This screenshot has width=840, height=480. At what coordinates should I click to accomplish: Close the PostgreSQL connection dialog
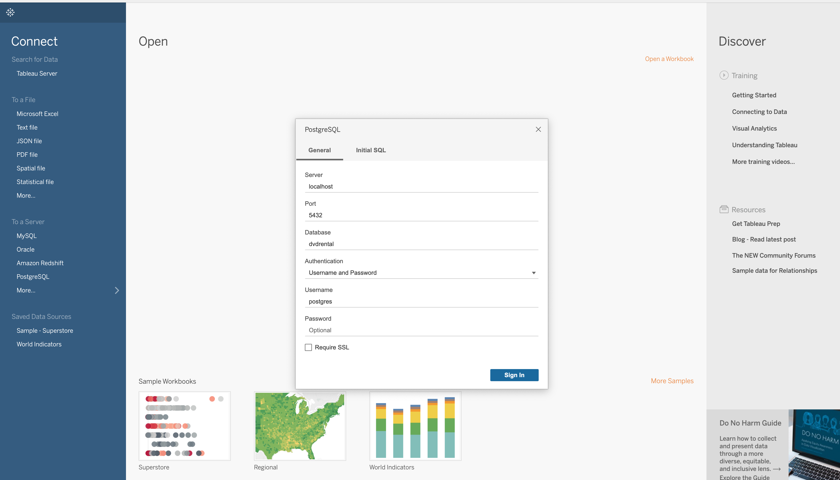[538, 129]
